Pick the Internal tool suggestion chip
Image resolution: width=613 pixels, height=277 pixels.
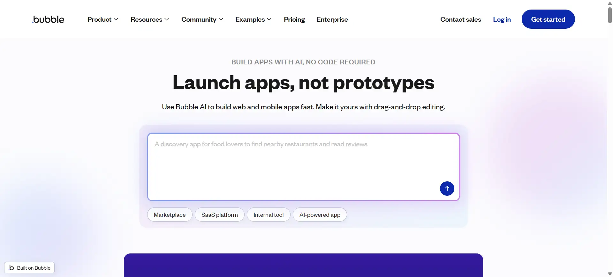coord(269,215)
